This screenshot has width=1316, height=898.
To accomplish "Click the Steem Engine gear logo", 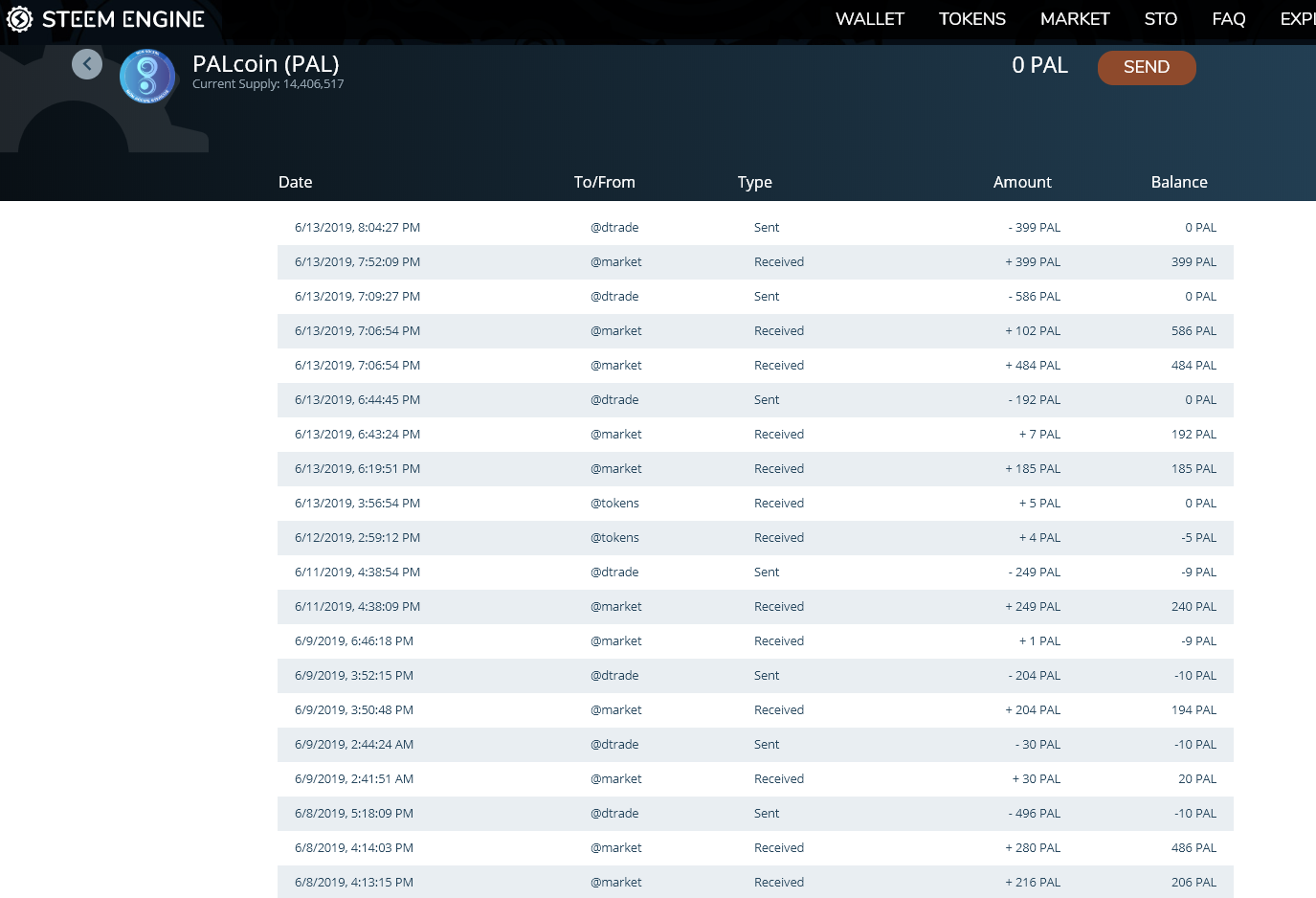I will [19, 19].
